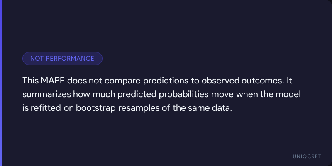The image size is (332, 166).
Task: Click the NOT PERFORMANCE badge
Action: point(62,59)
